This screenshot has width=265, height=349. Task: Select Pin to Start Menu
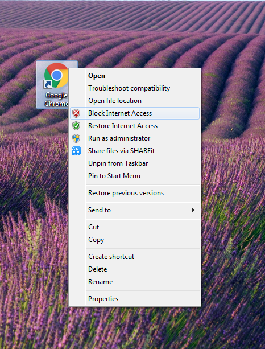[x=135, y=176]
